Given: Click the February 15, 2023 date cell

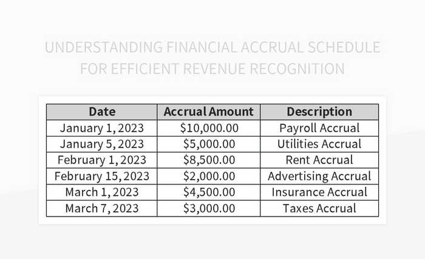Looking at the screenshot, I should tap(102, 176).
